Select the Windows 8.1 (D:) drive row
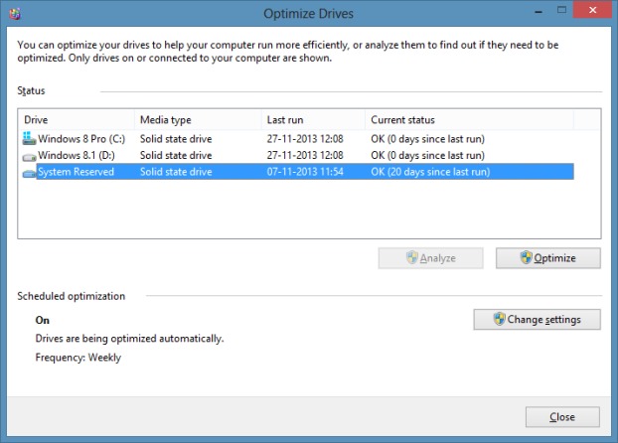618x443 pixels. point(298,155)
